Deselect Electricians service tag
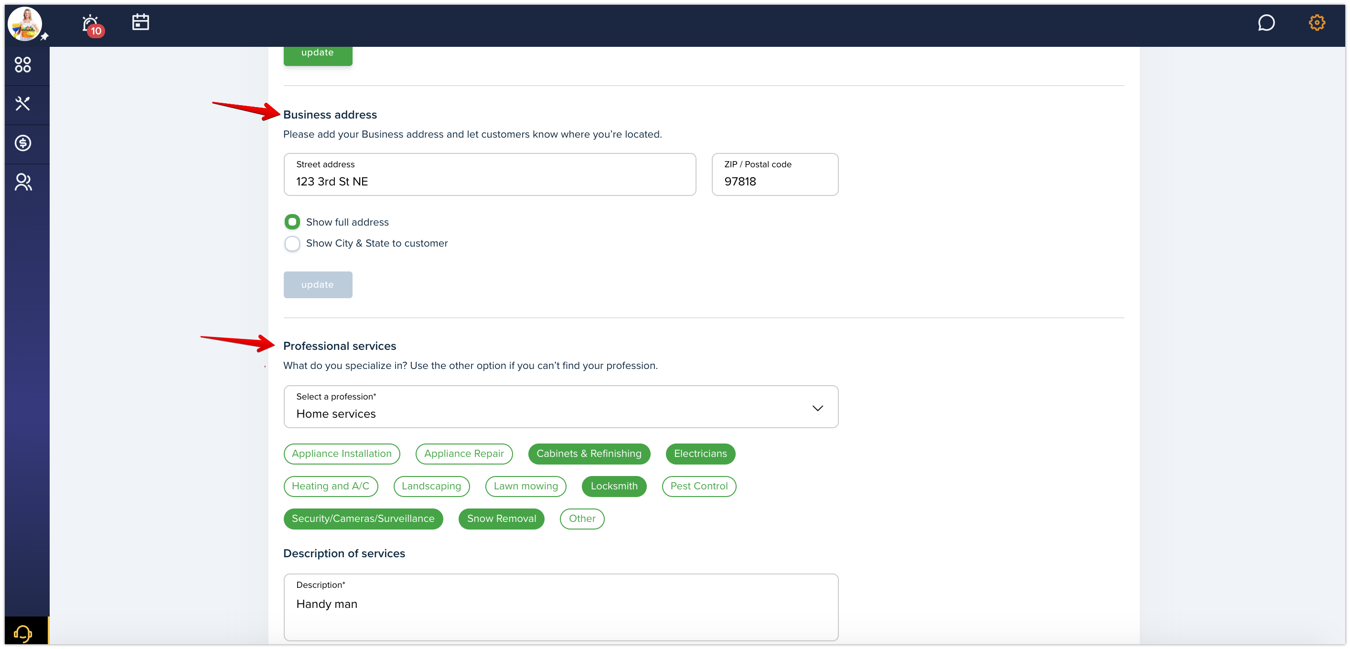The image size is (1350, 649). coord(700,454)
